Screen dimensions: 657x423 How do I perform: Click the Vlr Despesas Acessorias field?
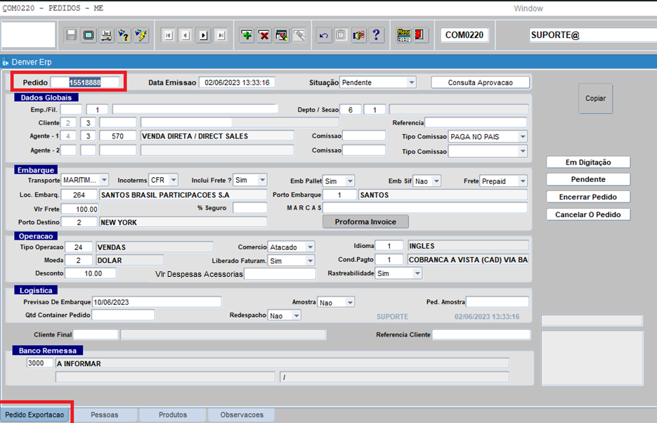pos(280,274)
